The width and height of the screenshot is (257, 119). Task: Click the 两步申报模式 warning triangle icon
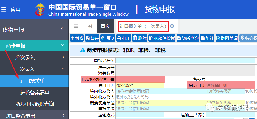point(83,50)
